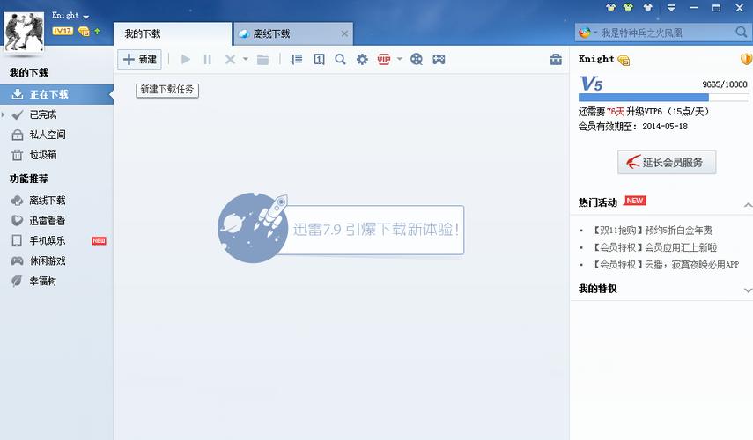
Task: Click the green shirt skin icon in title bar
Action: click(628, 7)
